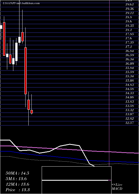Select the 12MA : 13.6 readout

(x=17, y=184)
